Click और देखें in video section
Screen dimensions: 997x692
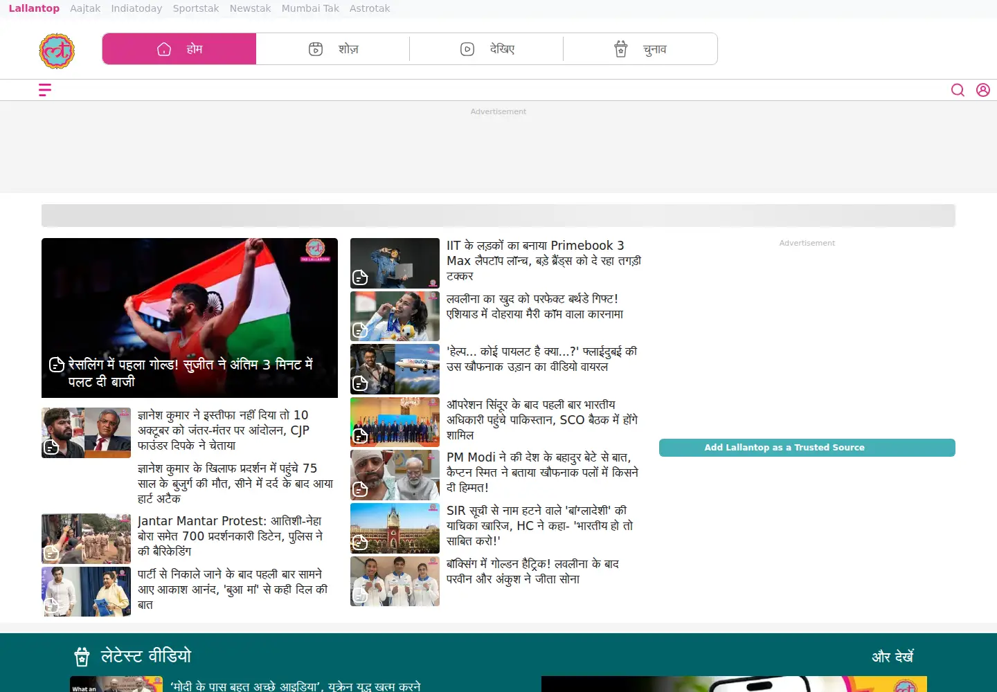click(892, 656)
